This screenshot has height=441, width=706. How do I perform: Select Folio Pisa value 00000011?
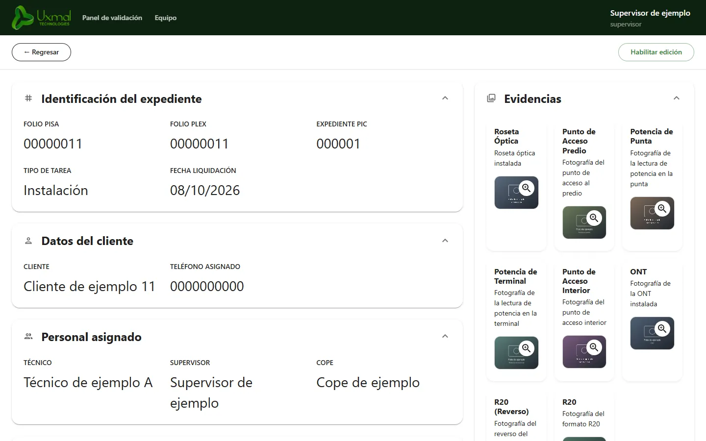(53, 144)
